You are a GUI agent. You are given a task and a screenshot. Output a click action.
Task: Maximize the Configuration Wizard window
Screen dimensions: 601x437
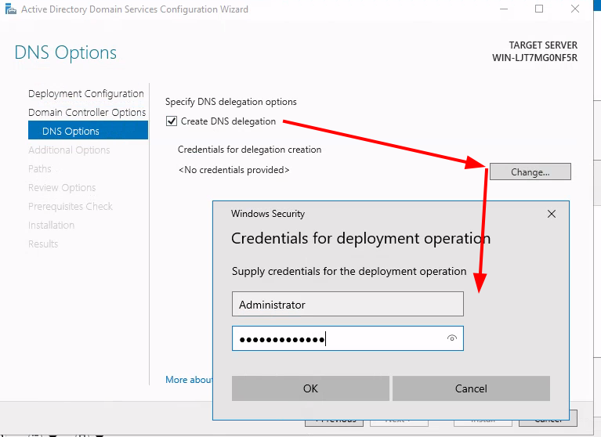539,9
